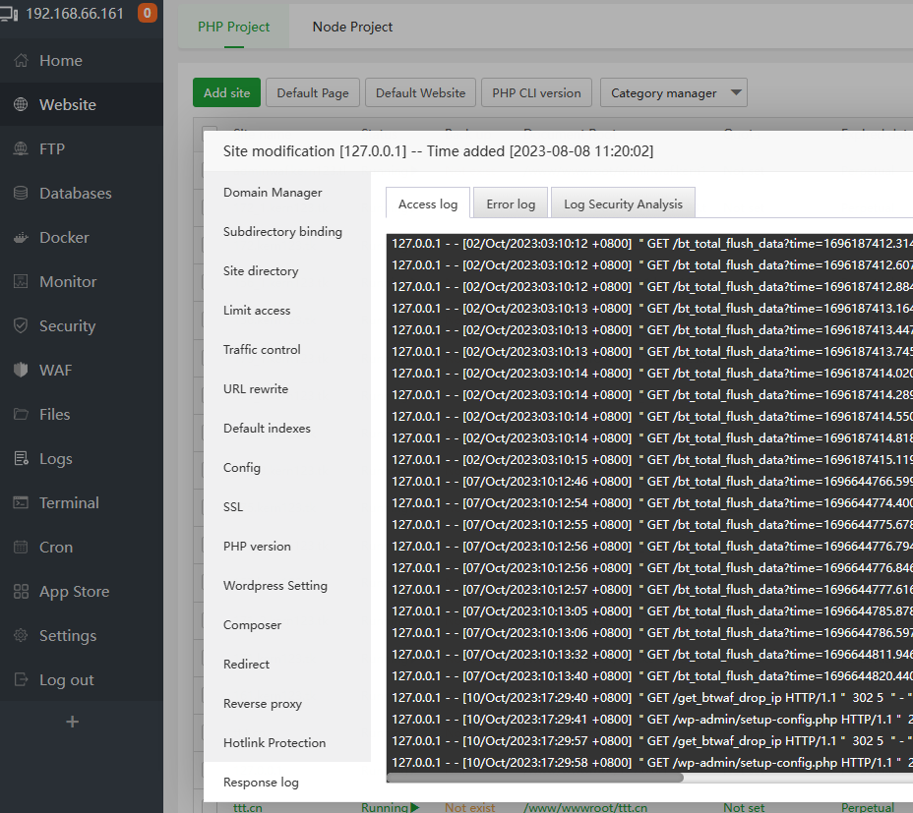This screenshot has width=913, height=813.
Task: Click the Default Page button
Action: pyautogui.click(x=313, y=93)
